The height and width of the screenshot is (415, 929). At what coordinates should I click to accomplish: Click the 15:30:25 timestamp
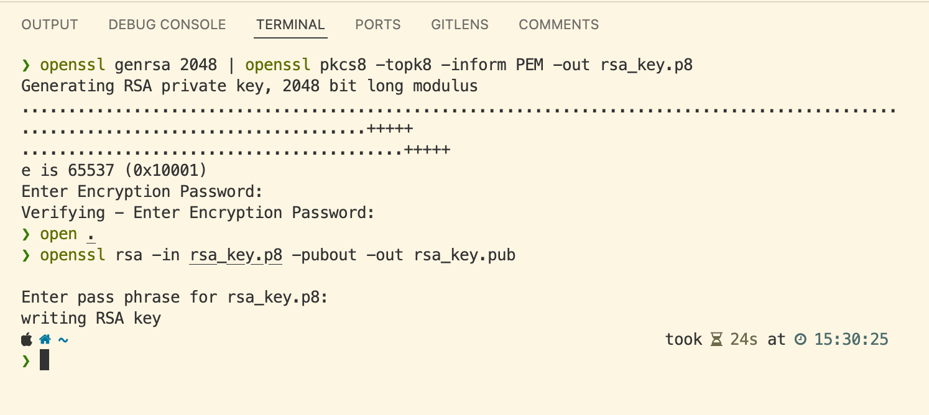[851, 340]
